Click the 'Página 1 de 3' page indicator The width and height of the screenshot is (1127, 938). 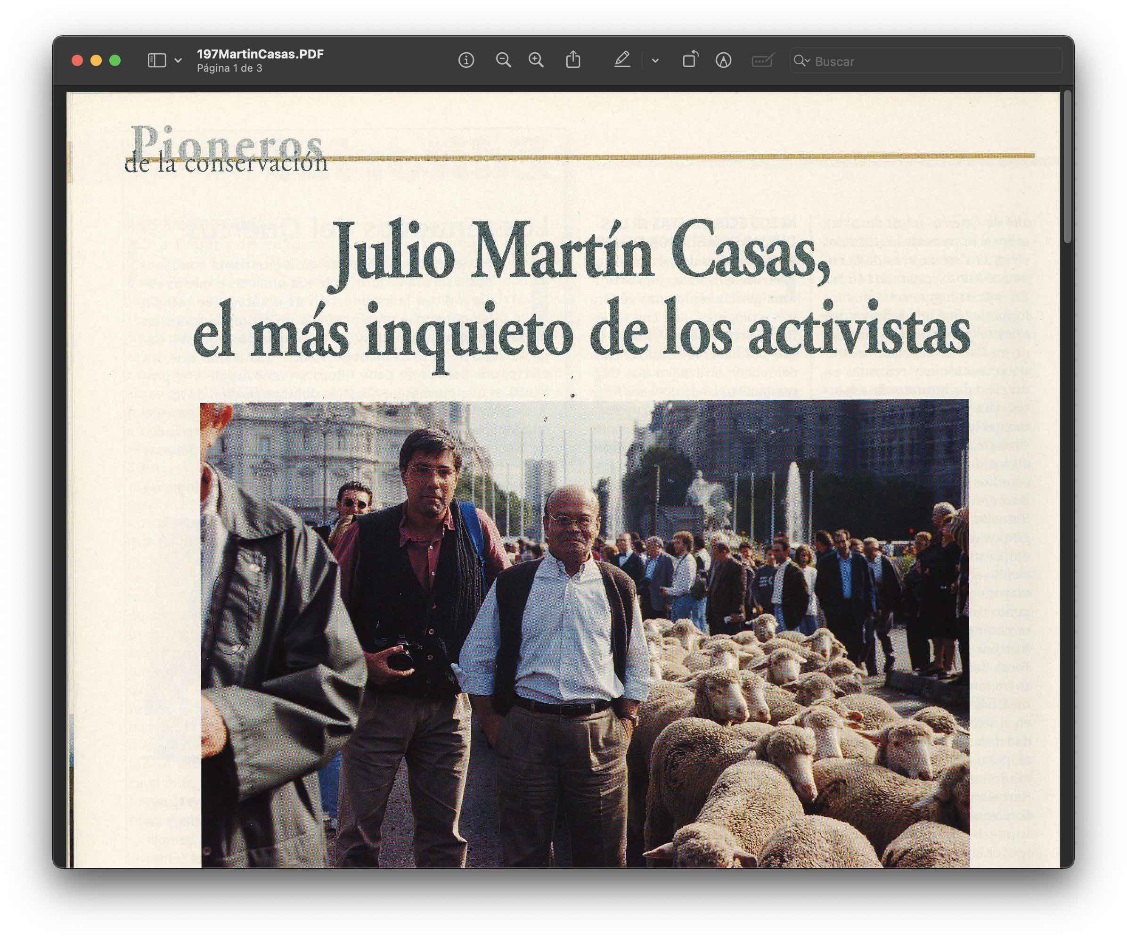point(230,68)
